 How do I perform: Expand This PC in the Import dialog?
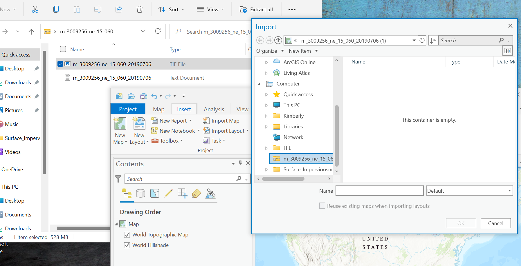click(266, 105)
